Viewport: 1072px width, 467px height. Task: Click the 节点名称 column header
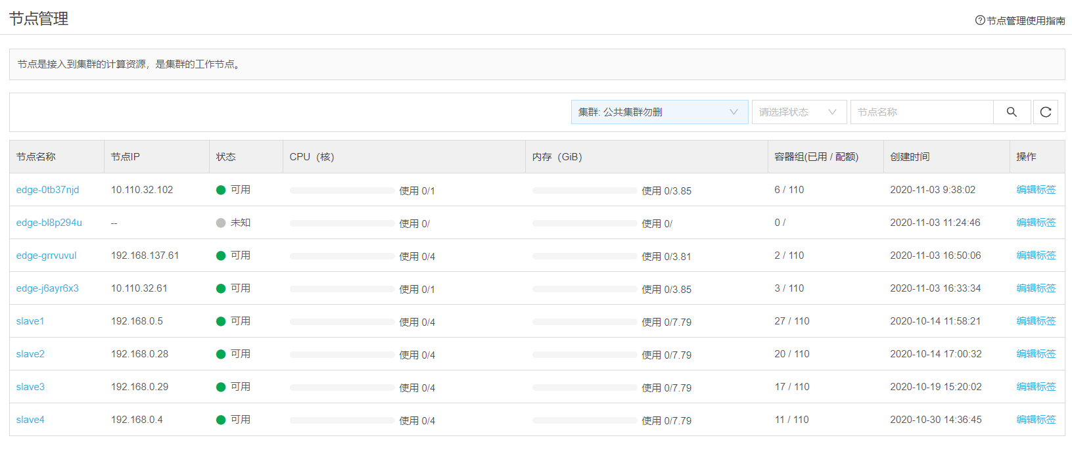click(36, 157)
